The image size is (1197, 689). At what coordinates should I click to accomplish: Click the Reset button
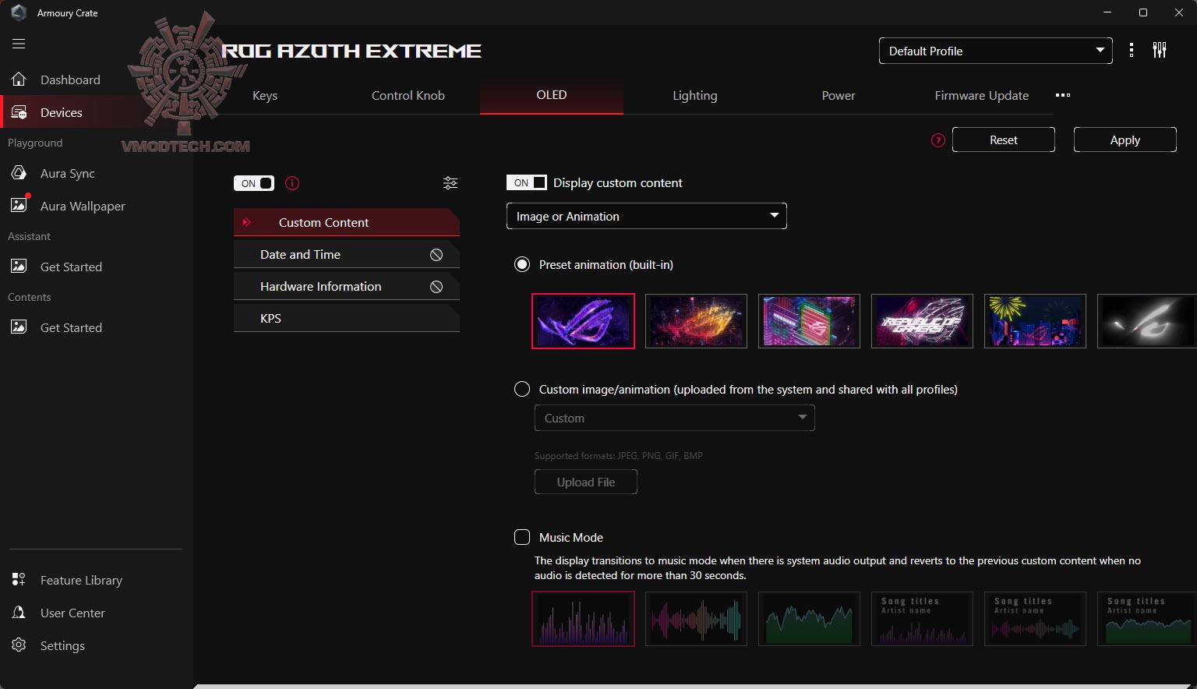point(1004,140)
